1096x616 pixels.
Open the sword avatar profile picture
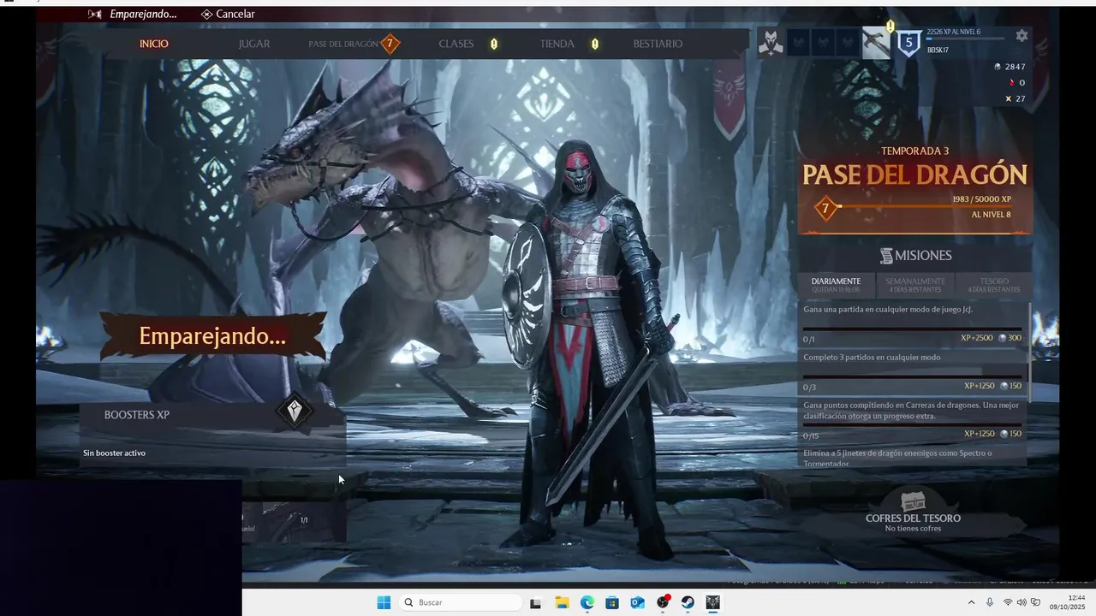(876, 43)
